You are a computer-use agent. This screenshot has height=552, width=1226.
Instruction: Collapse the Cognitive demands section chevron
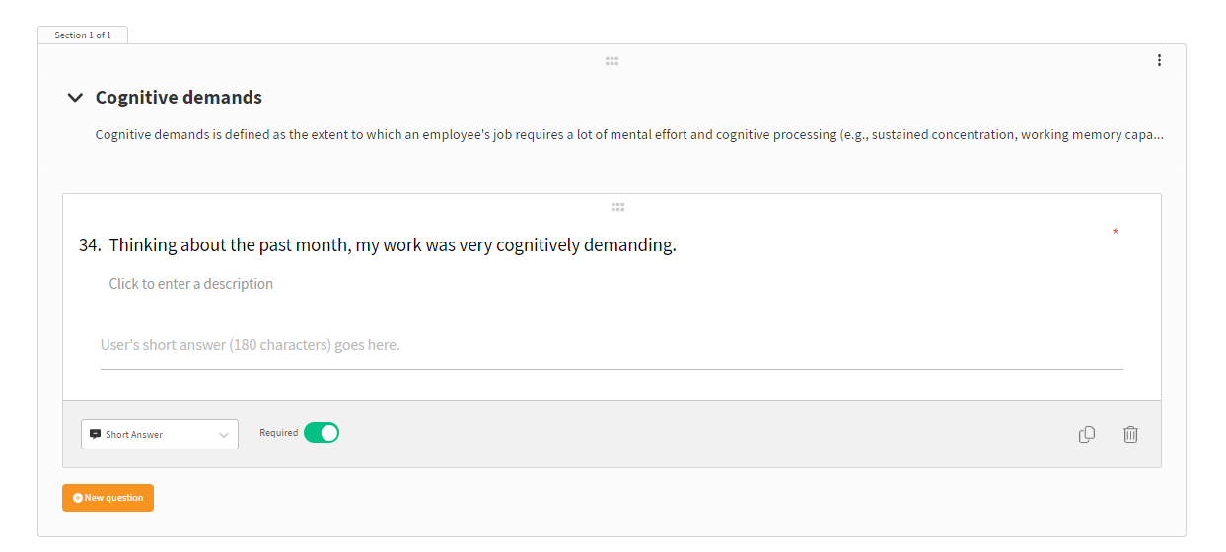click(74, 98)
